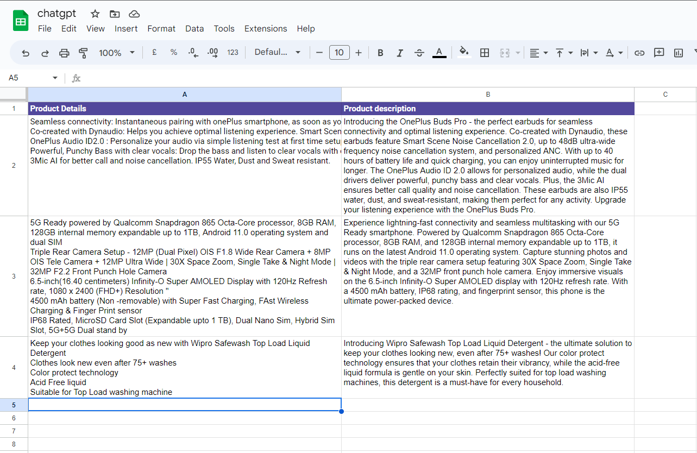Open the Format menu

(161, 29)
